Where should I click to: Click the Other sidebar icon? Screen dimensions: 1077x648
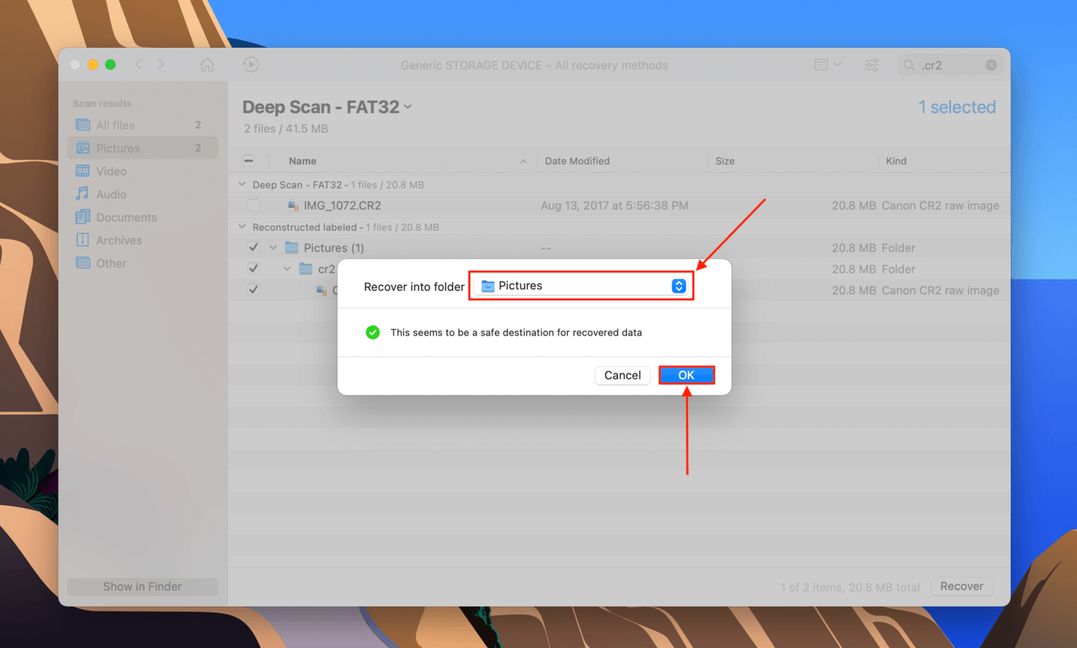82,263
